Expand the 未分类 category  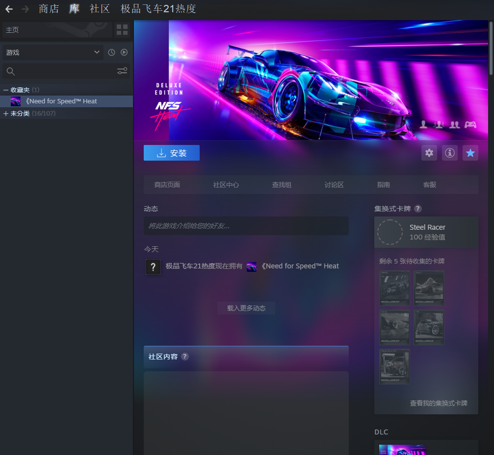click(x=6, y=114)
